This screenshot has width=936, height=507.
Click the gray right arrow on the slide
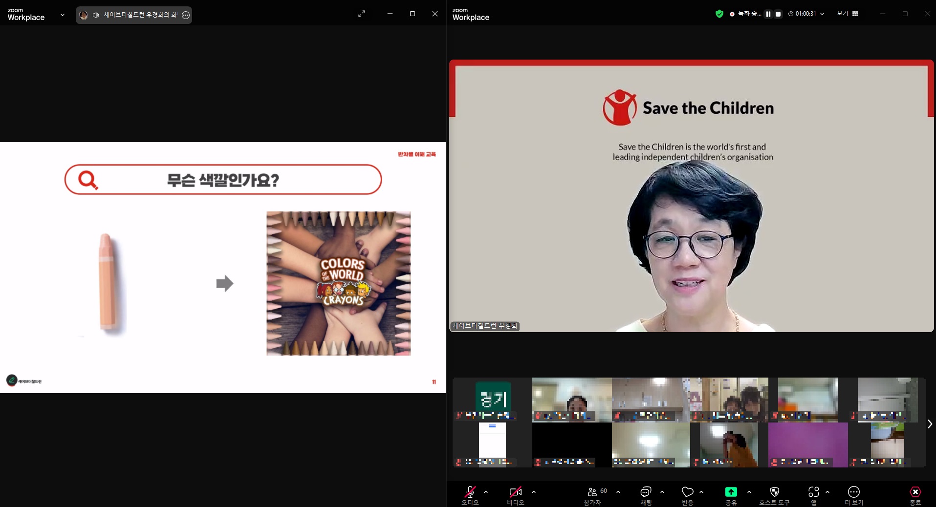click(225, 283)
